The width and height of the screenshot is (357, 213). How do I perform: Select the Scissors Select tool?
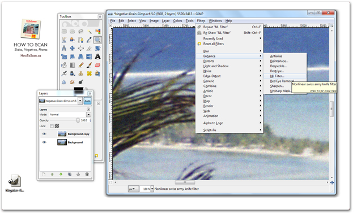[x=64, y=40]
